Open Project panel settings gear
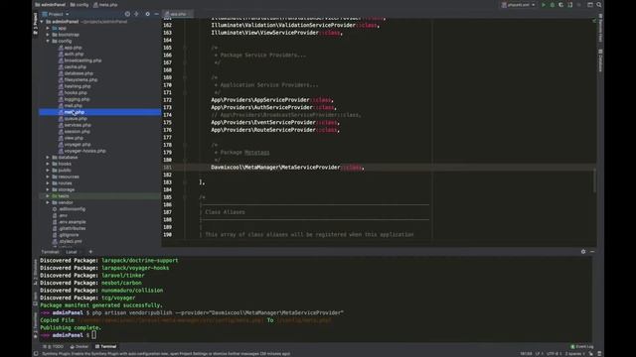The image size is (636, 357). coord(147,14)
